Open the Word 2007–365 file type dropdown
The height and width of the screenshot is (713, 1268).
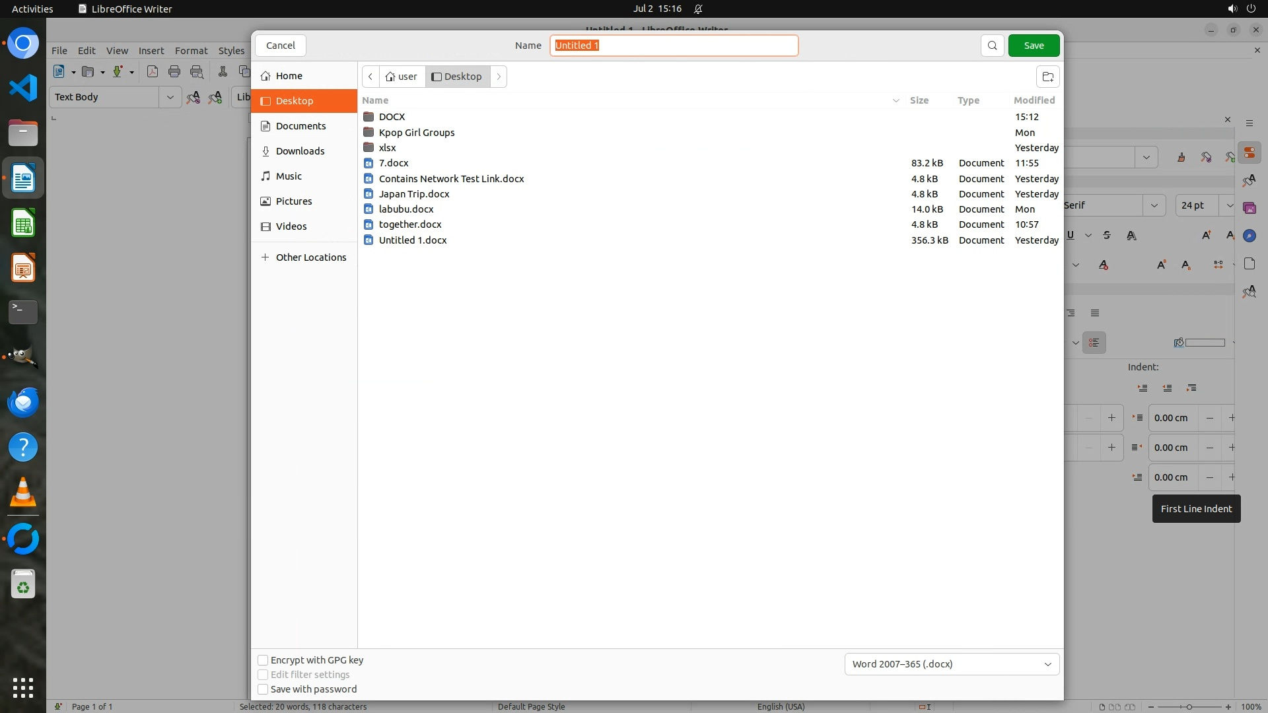click(x=952, y=664)
